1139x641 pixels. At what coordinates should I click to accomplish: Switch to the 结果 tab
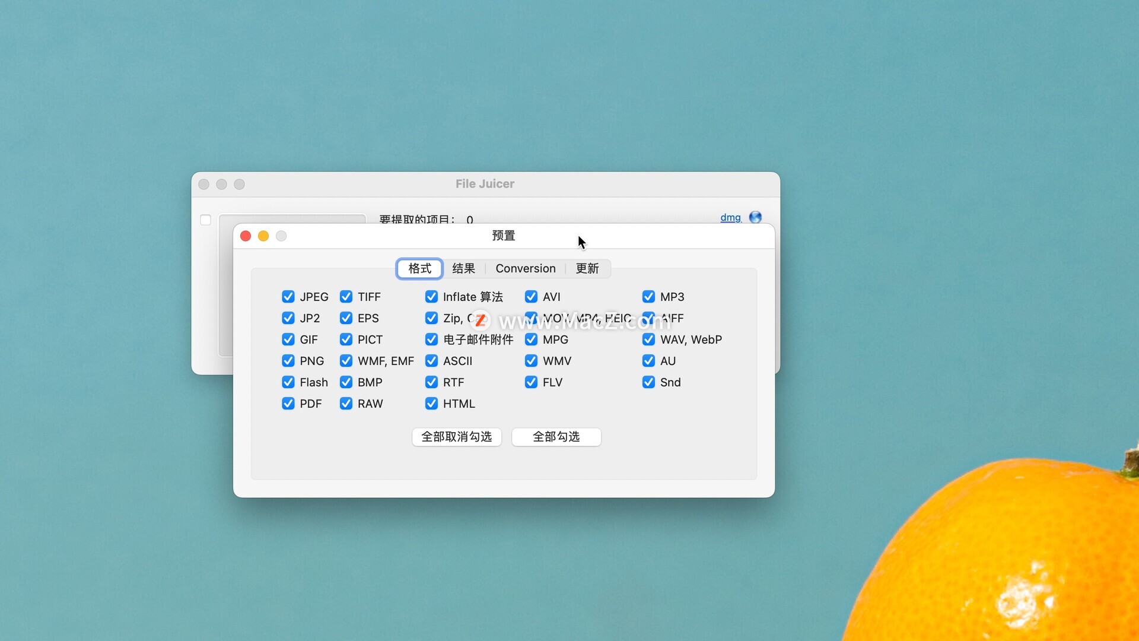[464, 269]
